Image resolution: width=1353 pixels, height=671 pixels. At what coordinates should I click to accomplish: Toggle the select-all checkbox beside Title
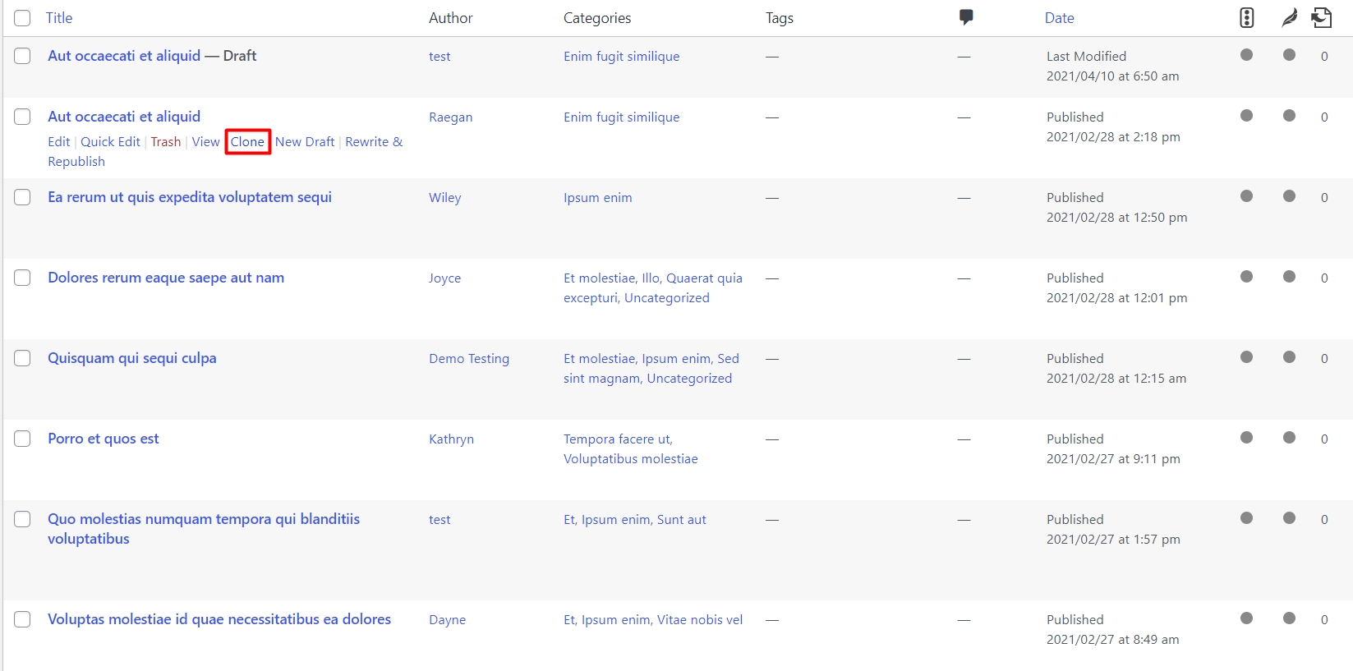[22, 18]
